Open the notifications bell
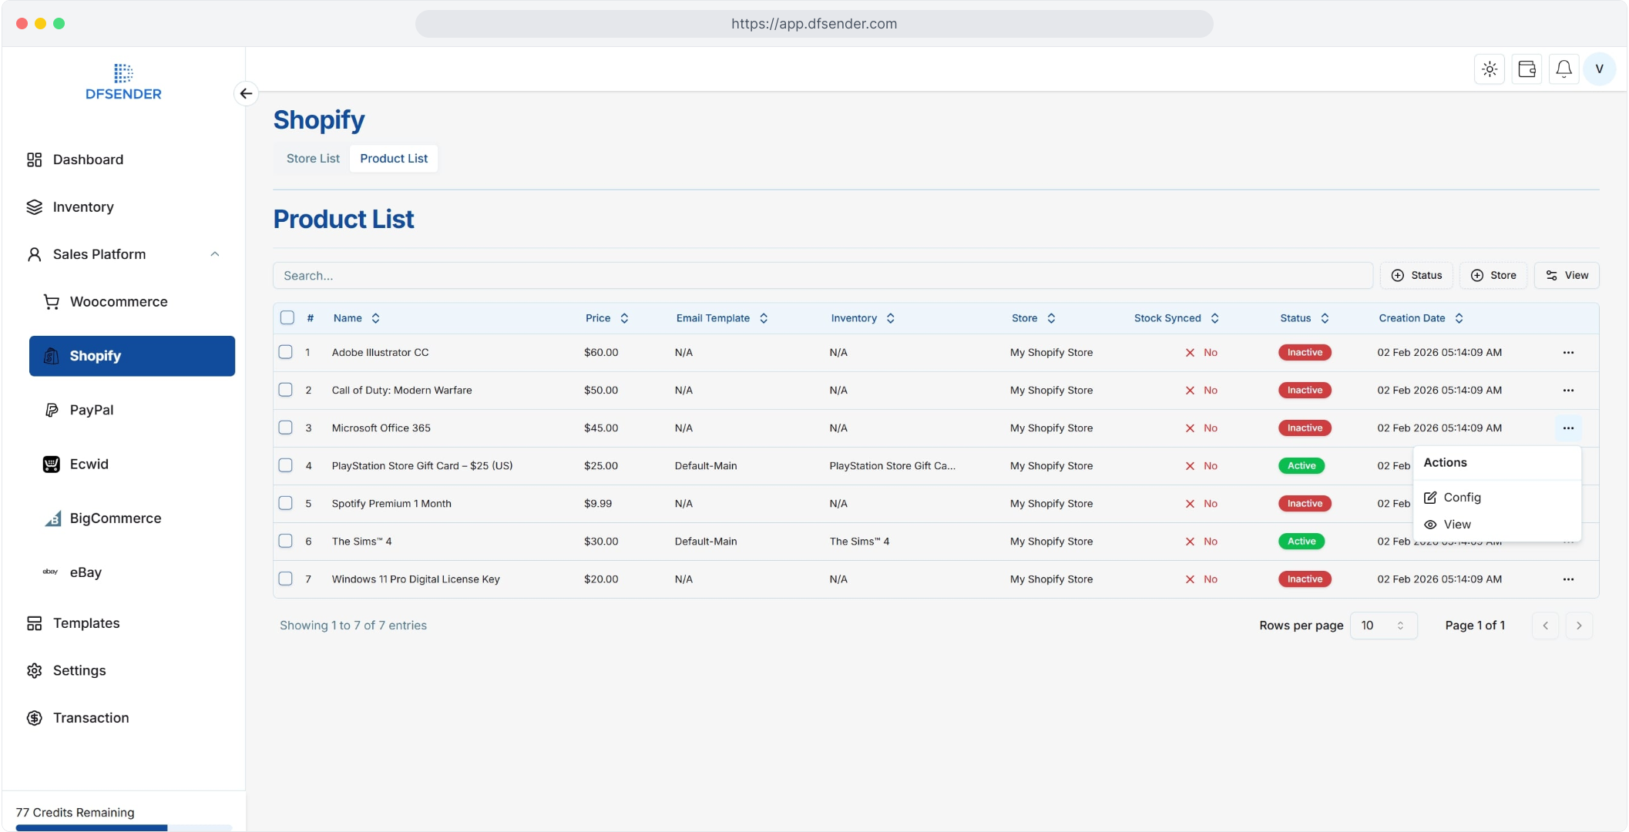Viewport: 1629px width, 832px height. 1564,69
